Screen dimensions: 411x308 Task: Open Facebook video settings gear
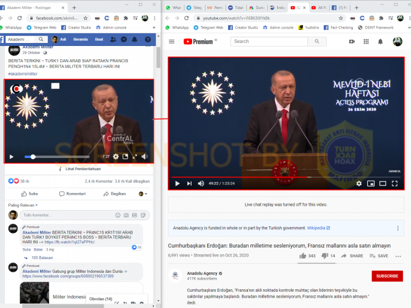coord(116,157)
